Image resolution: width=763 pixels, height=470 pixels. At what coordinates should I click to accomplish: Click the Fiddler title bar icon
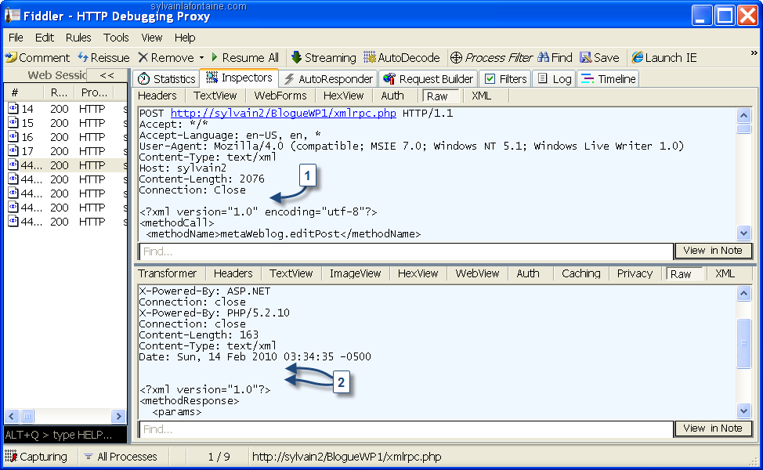[x=13, y=15]
